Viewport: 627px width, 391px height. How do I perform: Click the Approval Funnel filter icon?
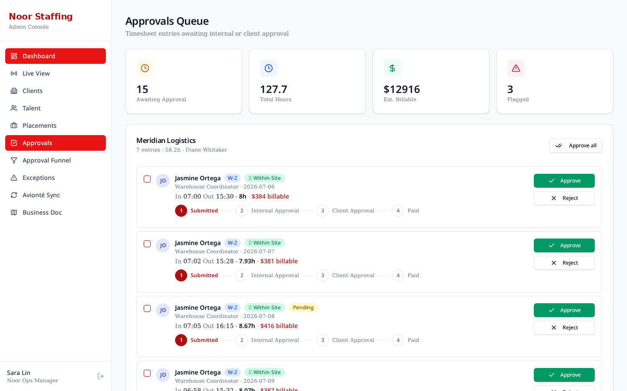click(14, 160)
